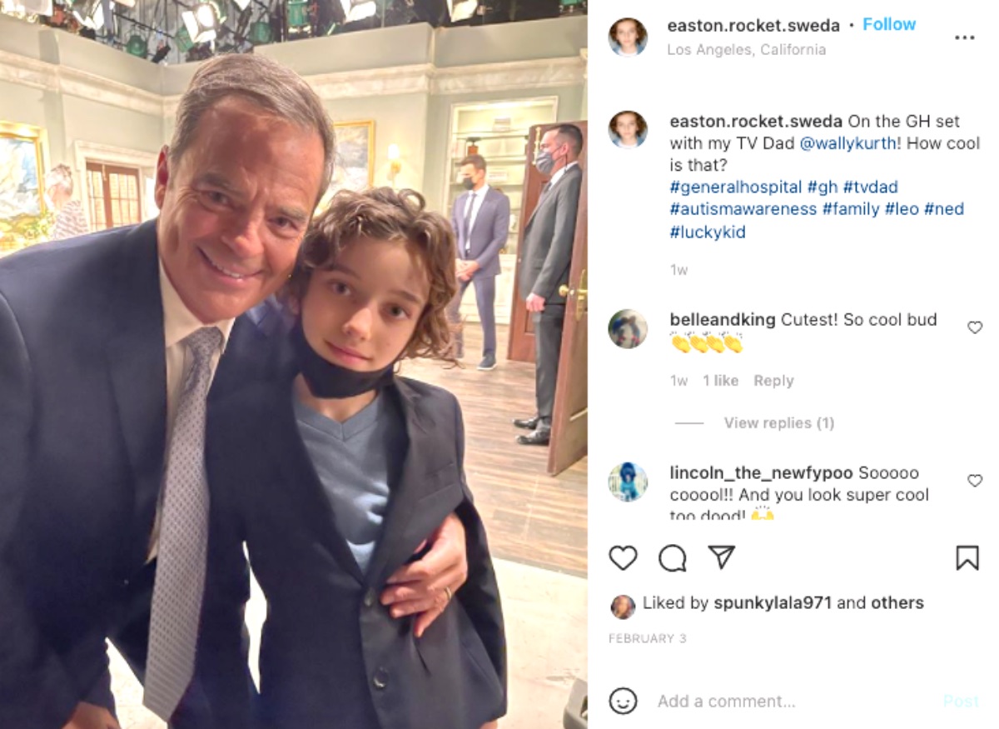Open the three-dot more options menu
The image size is (999, 729).
(x=964, y=38)
